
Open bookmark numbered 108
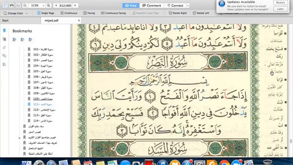[x=43, y=88]
